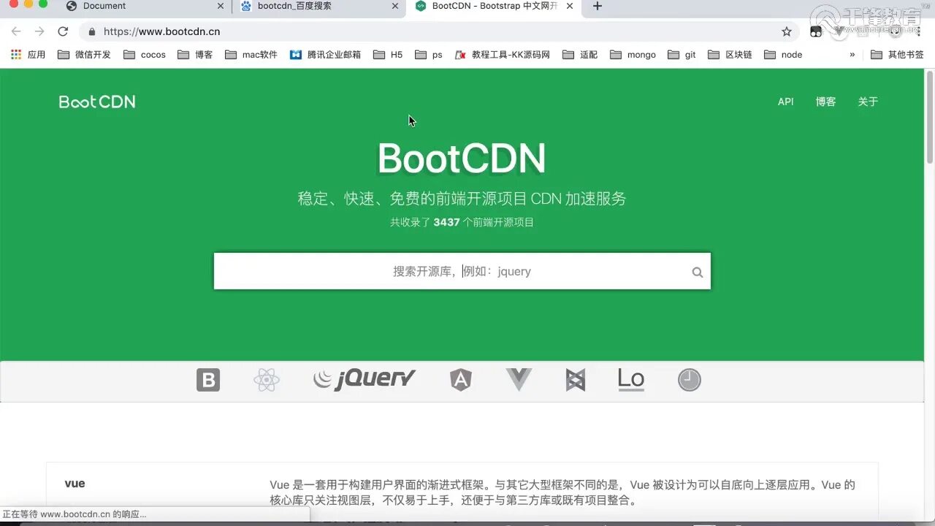
Task: Focus the 搜索开源库 search field
Action: pyautogui.click(x=462, y=271)
